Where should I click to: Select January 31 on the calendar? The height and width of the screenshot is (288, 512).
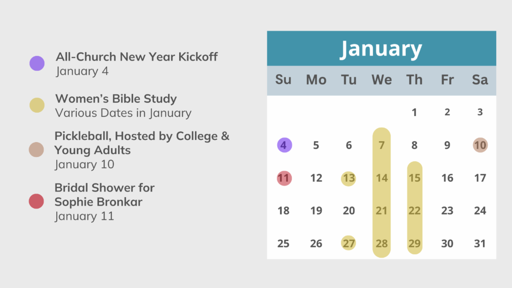(480, 243)
